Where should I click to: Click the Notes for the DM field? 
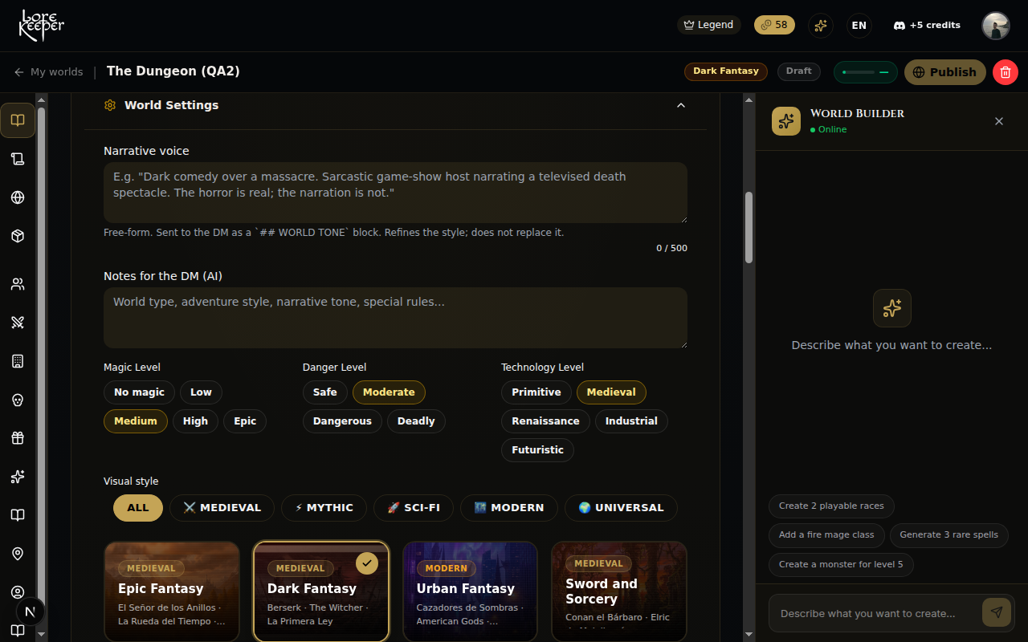(x=395, y=318)
